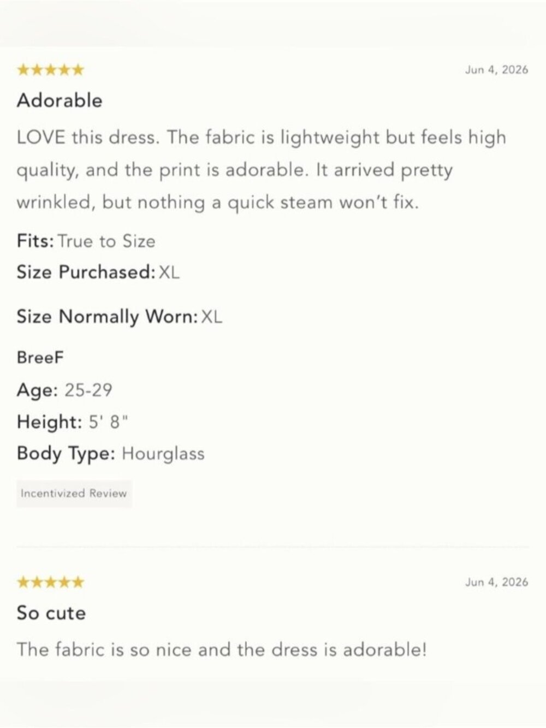Click the Body Type: Hourglass detail

tap(111, 453)
